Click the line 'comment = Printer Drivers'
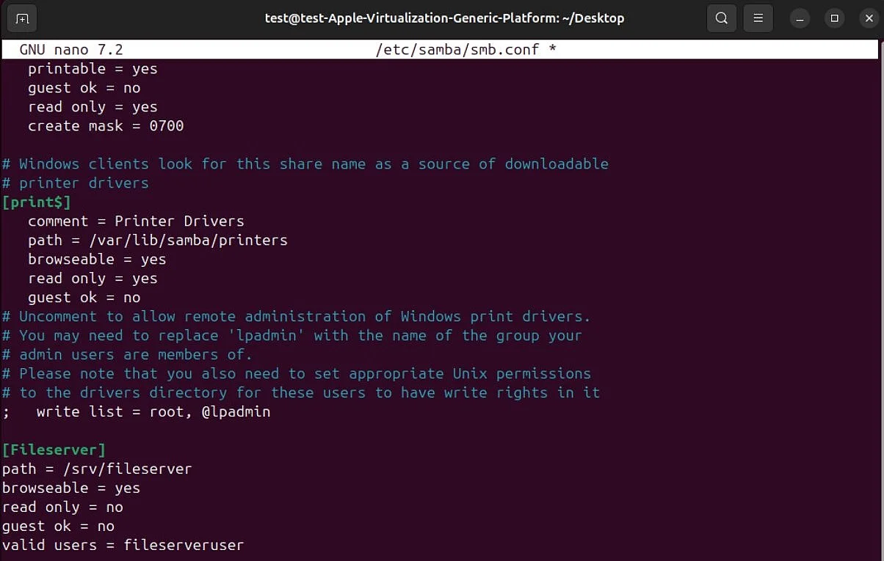The width and height of the screenshot is (884, 561). tap(136, 221)
